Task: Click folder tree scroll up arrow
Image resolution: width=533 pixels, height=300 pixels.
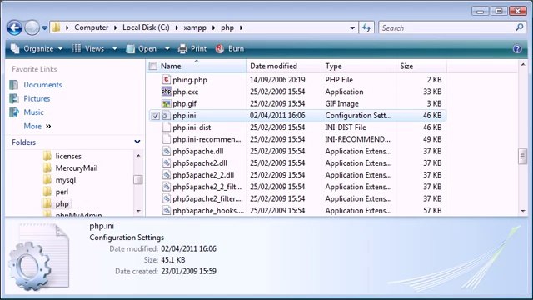Action: (138, 156)
